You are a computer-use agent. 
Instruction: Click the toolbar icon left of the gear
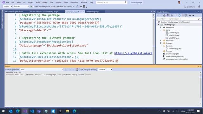tap(77, 6)
